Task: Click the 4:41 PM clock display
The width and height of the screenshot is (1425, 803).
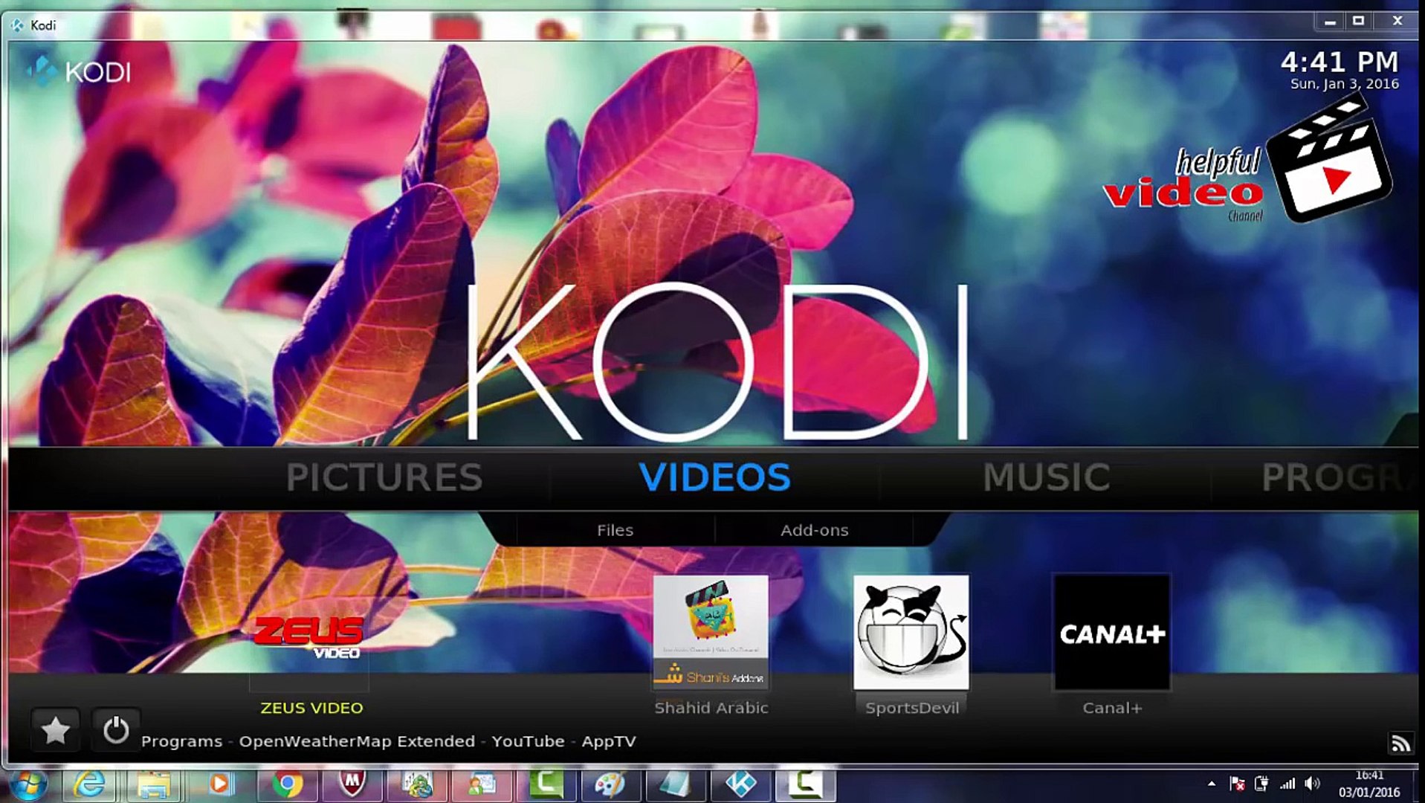Action: point(1340,62)
